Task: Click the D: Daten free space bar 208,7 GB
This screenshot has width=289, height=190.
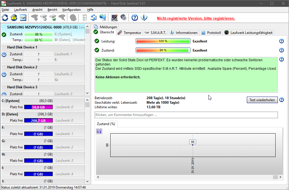Action: (x=38, y=120)
